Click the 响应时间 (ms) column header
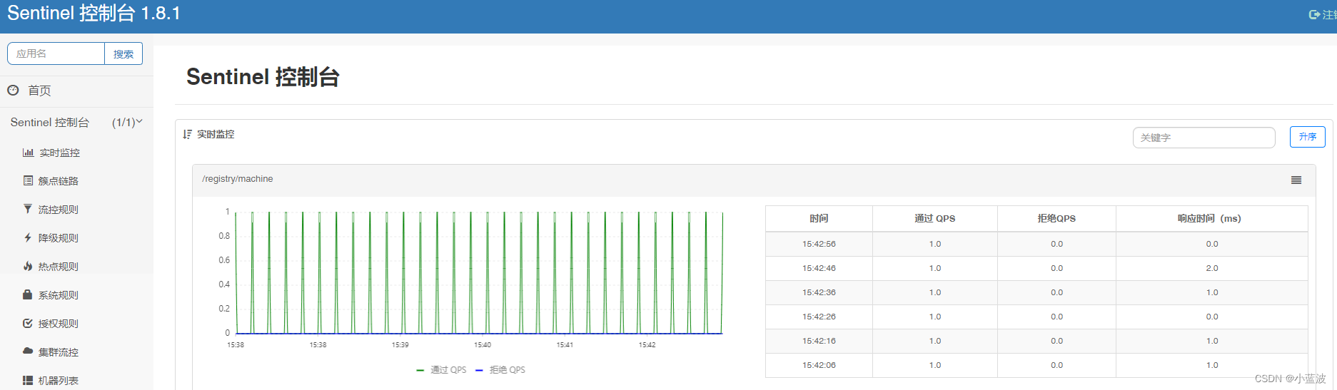 [x=1211, y=219]
